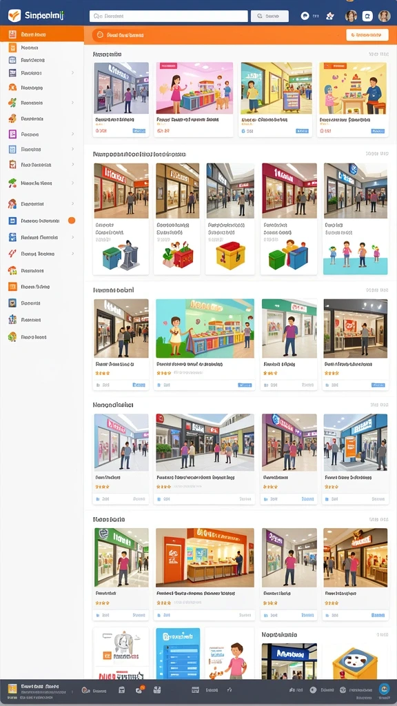
Task: Click the blue tag on the first mall card
Action: [139, 131]
